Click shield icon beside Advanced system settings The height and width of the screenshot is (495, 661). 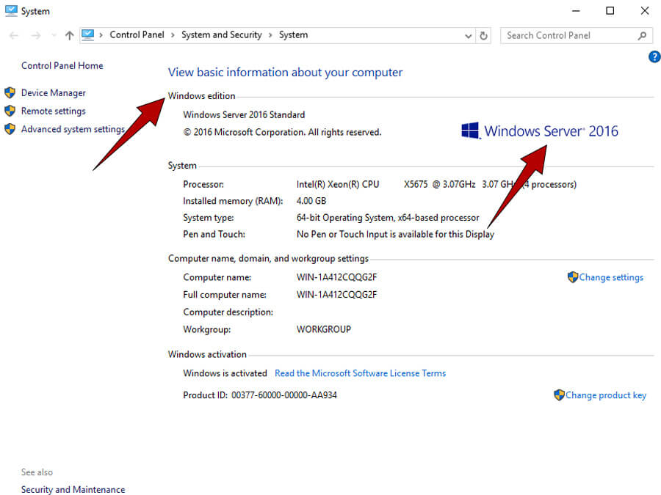pyautogui.click(x=10, y=129)
